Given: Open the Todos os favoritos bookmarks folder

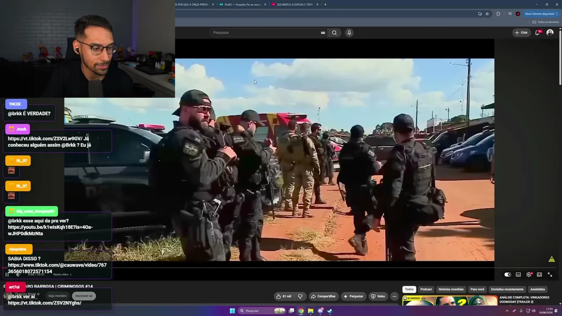Looking at the screenshot, I should point(546,22).
